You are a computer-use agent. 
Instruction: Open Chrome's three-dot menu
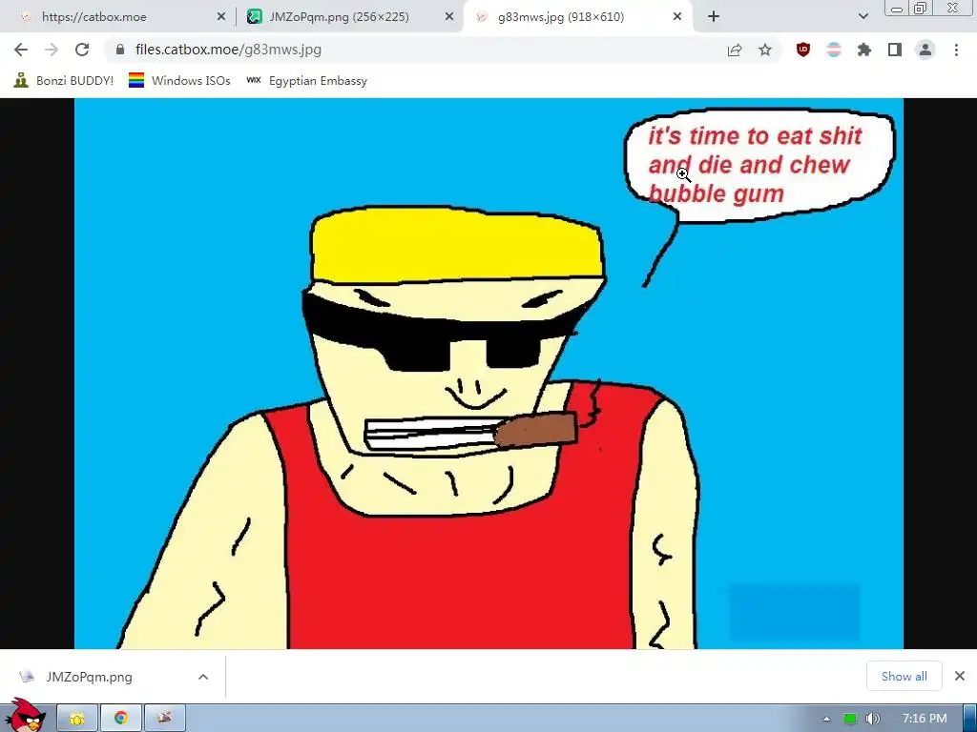(956, 50)
